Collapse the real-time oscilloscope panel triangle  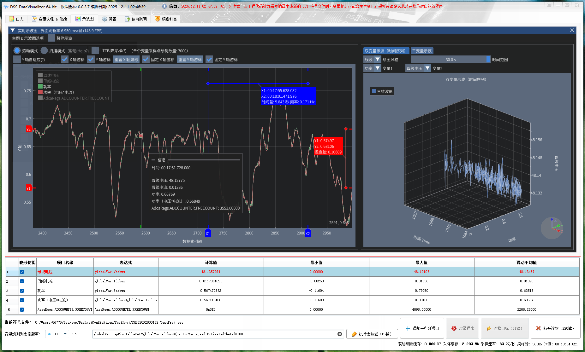point(13,31)
